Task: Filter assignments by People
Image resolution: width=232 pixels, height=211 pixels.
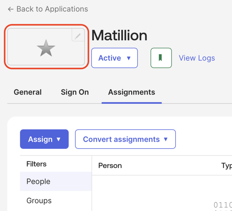Action: pos(38,181)
